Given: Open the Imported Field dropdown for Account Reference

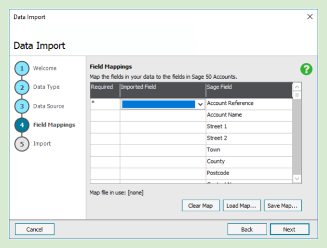Looking at the screenshot, I should [200, 104].
